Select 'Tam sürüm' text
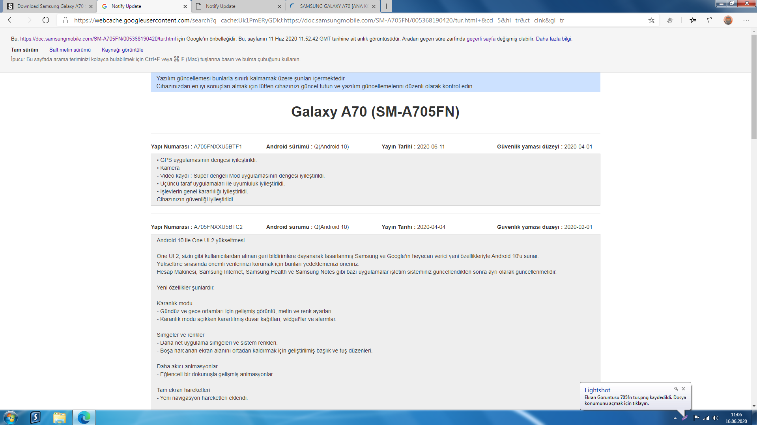757x425 pixels. coord(24,50)
